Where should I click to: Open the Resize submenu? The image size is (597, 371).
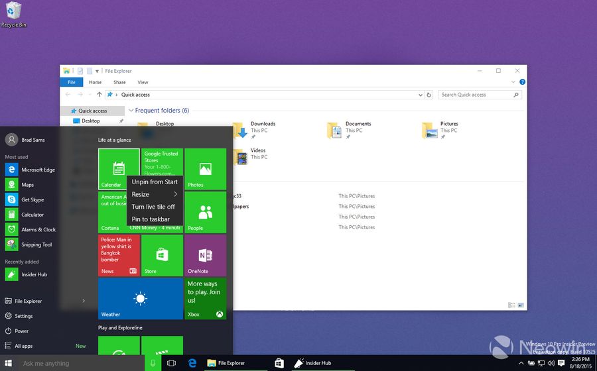pyautogui.click(x=155, y=194)
